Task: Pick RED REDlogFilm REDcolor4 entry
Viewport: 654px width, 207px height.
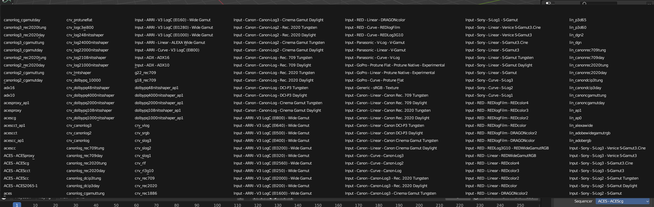Action: (x=497, y=103)
